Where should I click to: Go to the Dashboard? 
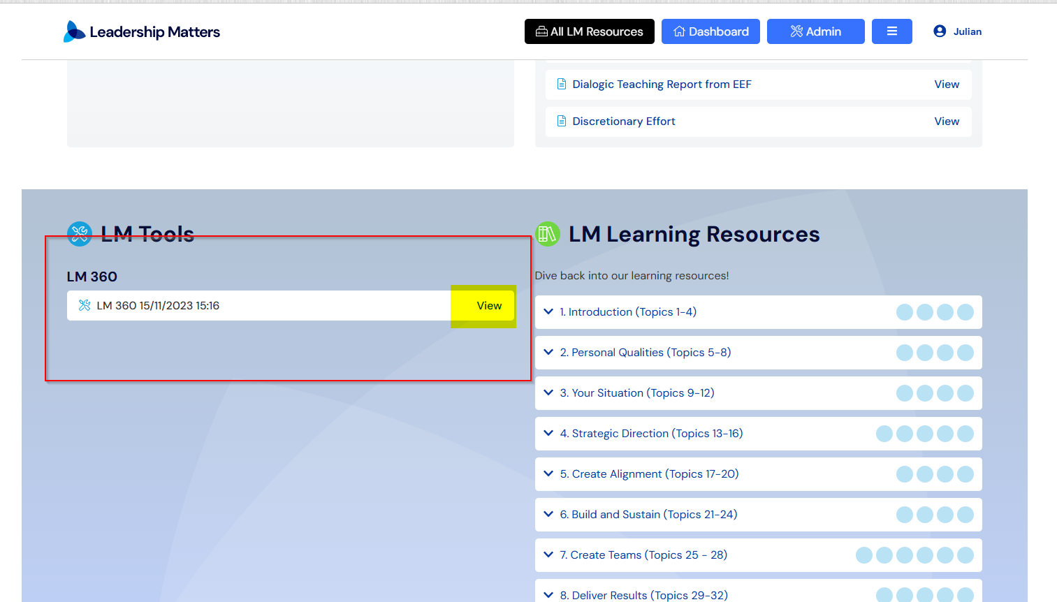coord(710,31)
